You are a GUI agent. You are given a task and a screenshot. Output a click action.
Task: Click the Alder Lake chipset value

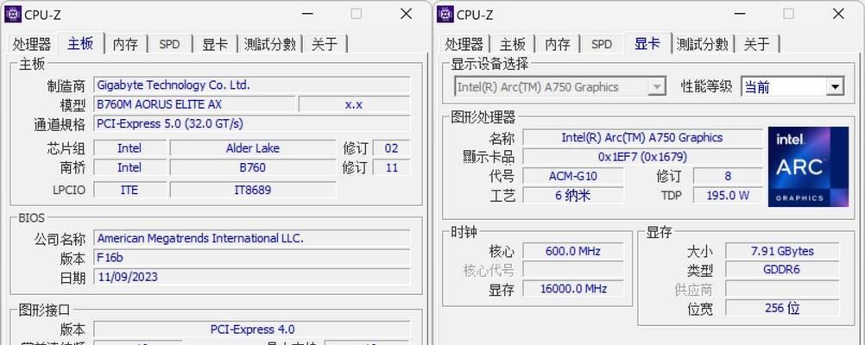point(253,147)
